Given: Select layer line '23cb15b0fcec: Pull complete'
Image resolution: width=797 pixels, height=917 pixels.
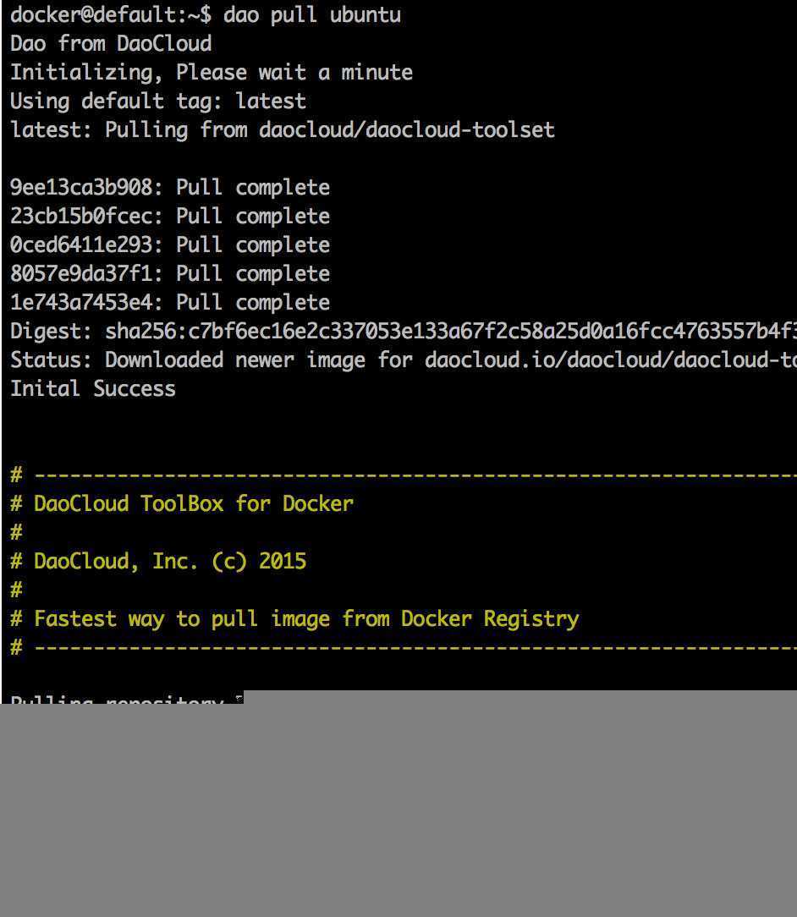Looking at the screenshot, I should point(170,217).
